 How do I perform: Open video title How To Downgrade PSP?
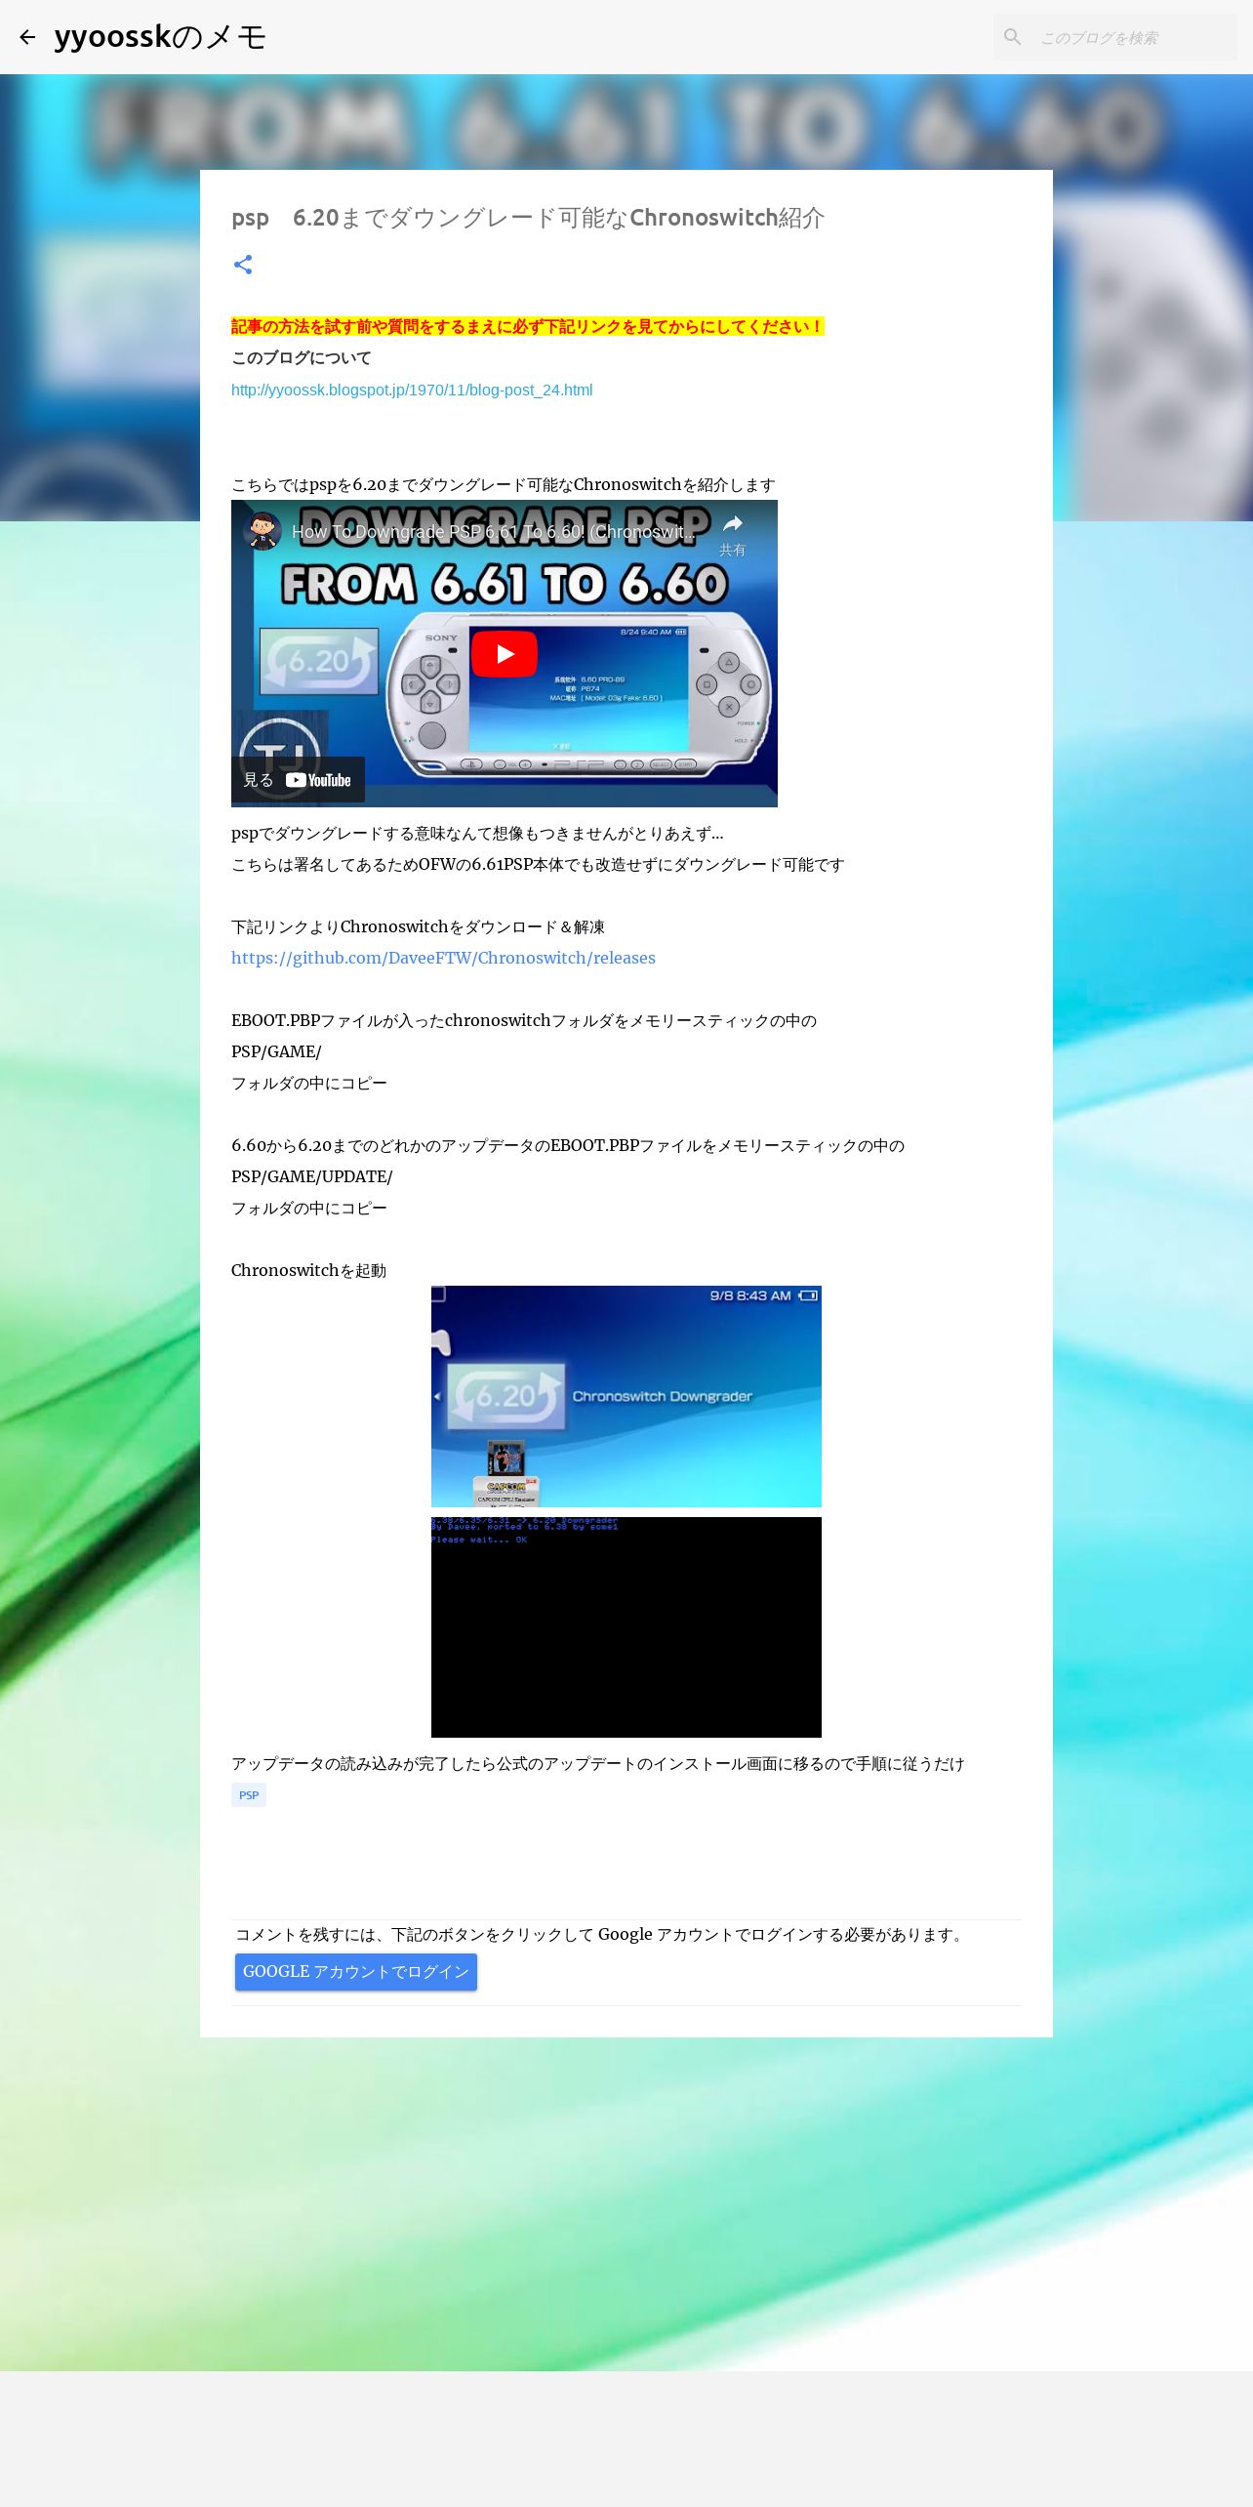pos(494,532)
